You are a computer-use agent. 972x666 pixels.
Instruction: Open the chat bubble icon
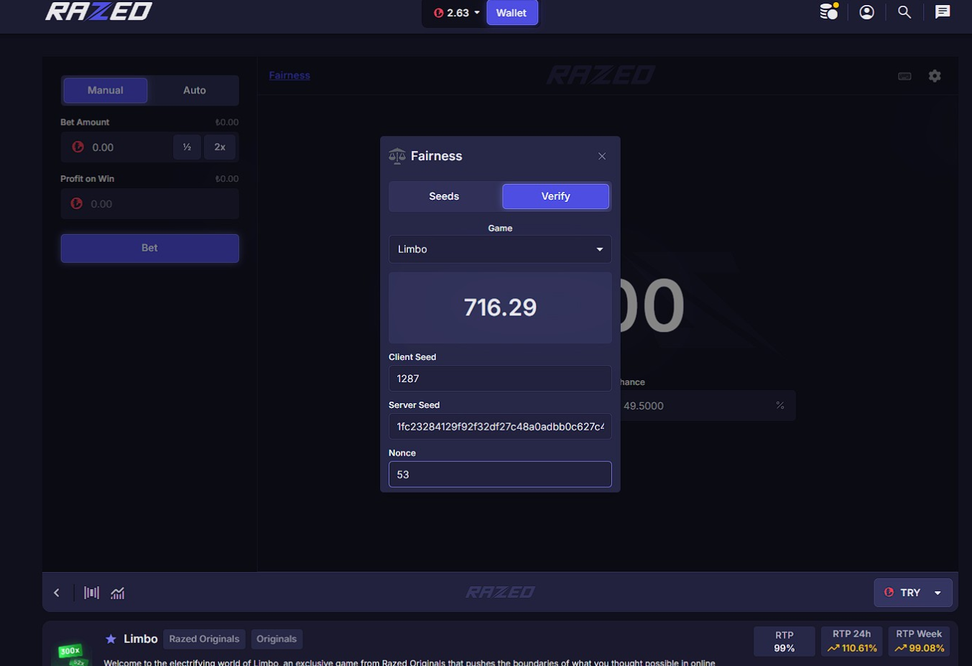coord(942,12)
